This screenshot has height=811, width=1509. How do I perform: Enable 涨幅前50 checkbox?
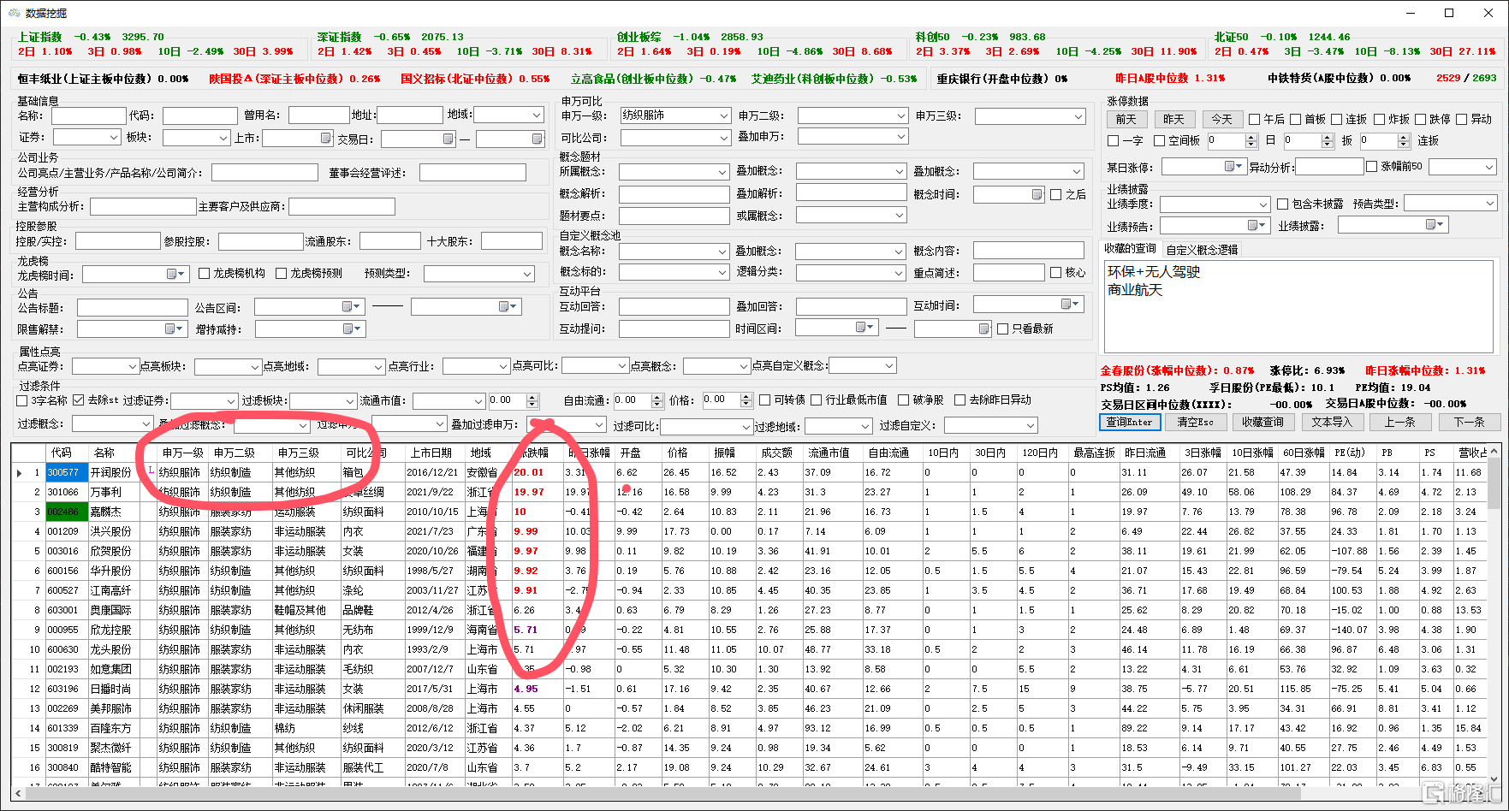pos(1372,166)
